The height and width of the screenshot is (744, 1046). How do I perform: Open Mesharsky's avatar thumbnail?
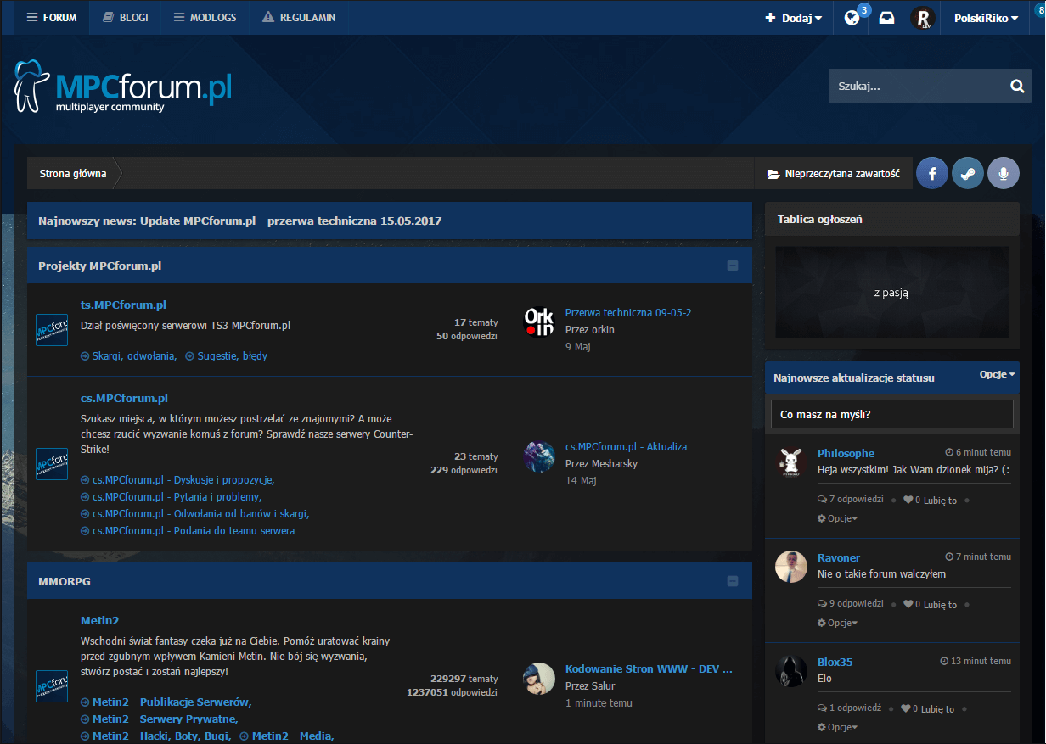point(539,456)
